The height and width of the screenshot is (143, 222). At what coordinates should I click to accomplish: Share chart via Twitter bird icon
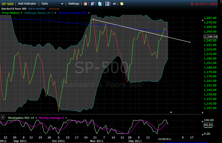(100, 4)
